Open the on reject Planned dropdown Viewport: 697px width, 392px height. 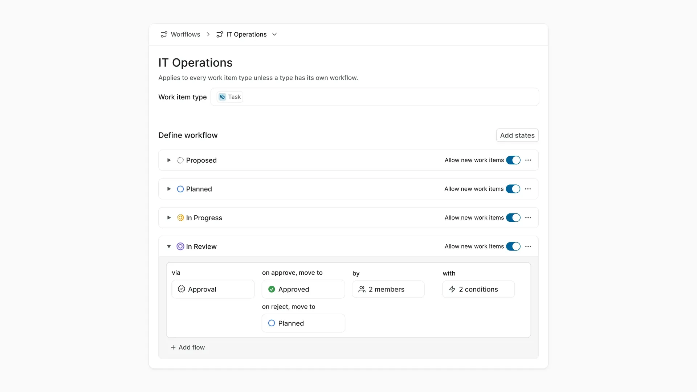303,323
